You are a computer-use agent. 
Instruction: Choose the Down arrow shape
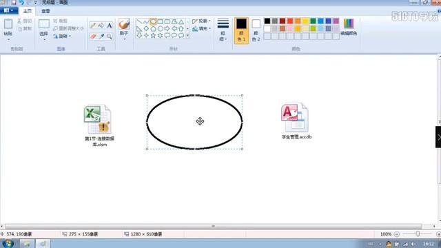coord(139,35)
